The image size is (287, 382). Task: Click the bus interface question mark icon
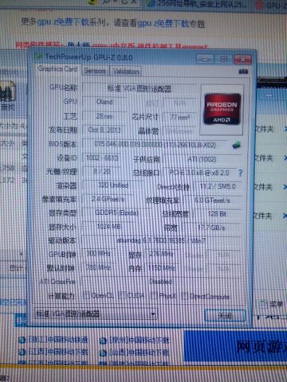(240, 173)
